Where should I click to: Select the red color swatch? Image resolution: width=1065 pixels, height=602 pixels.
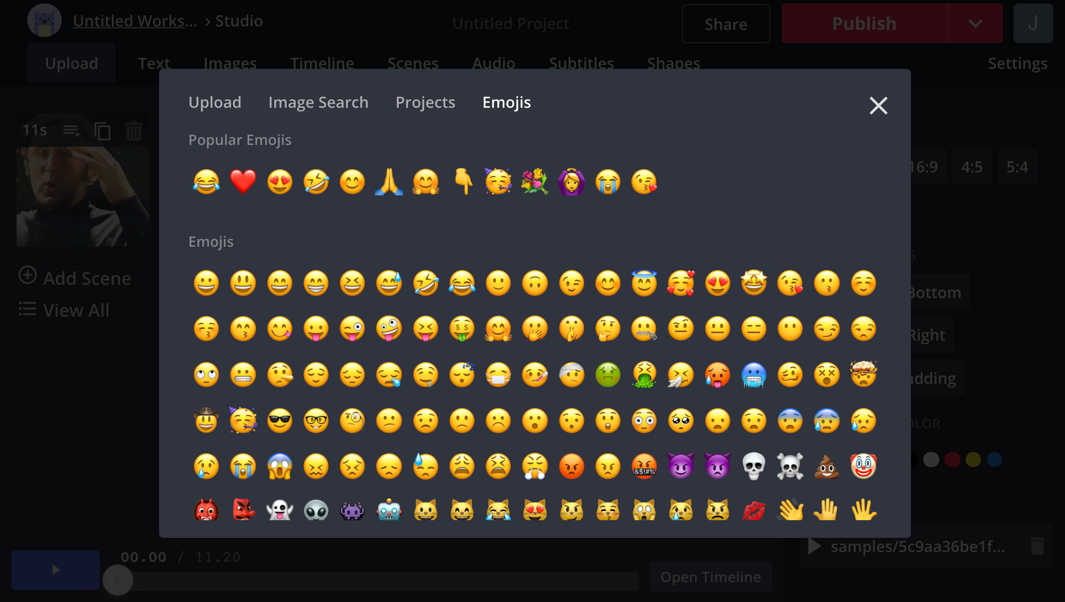(952, 459)
